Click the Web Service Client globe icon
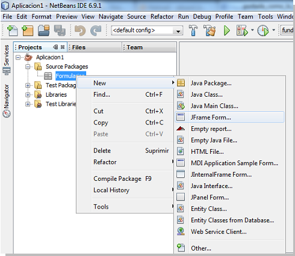Viewport: 295px width, 256px height. click(181, 231)
